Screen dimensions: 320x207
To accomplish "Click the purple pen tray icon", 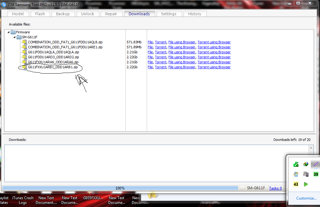I will 316,164.
